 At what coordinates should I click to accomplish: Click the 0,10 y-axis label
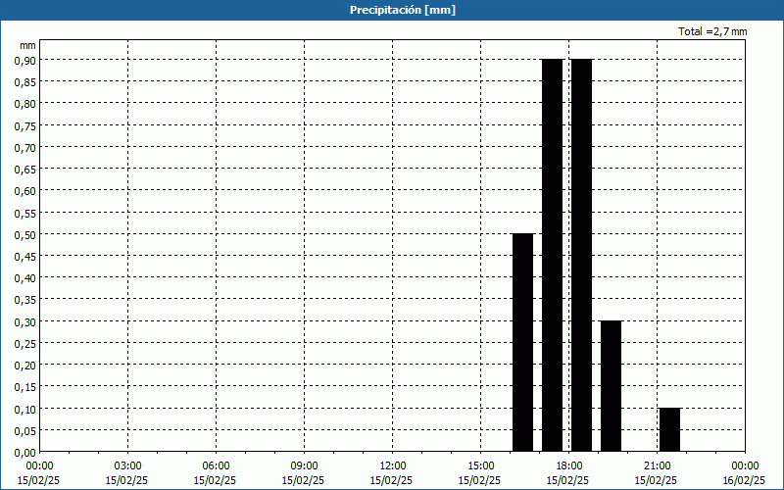tap(25, 409)
